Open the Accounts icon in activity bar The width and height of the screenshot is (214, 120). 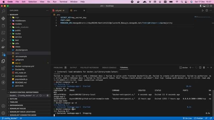pos(3,106)
